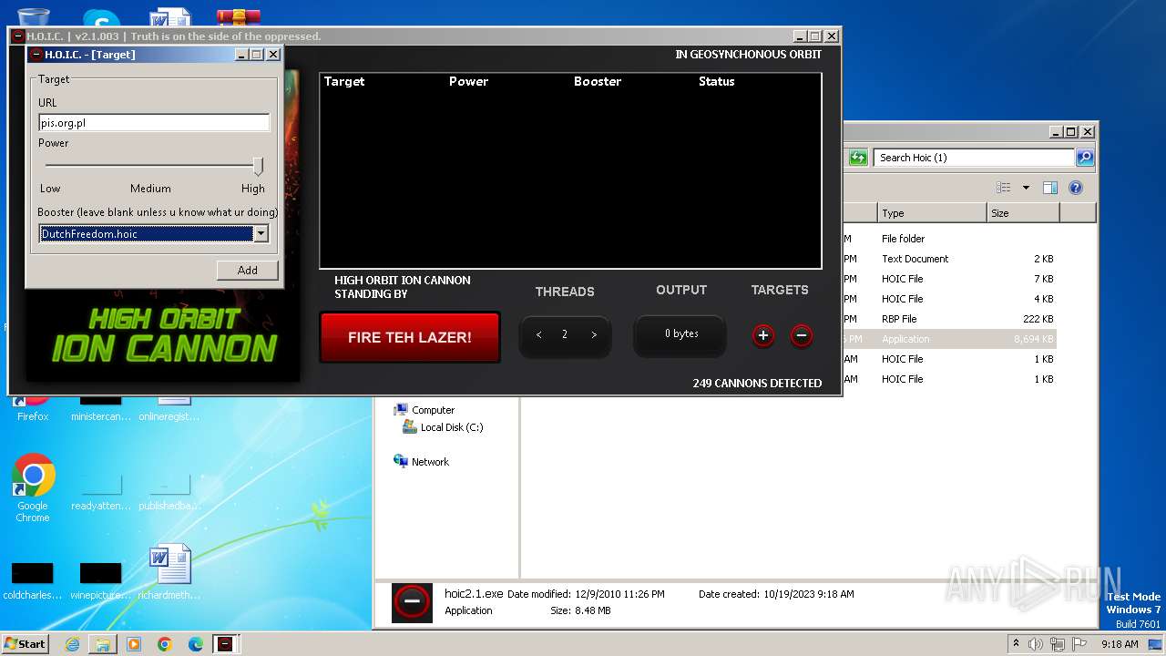Adjust the Power slider handle
Image resolution: width=1166 pixels, height=656 pixels.
[x=258, y=166]
